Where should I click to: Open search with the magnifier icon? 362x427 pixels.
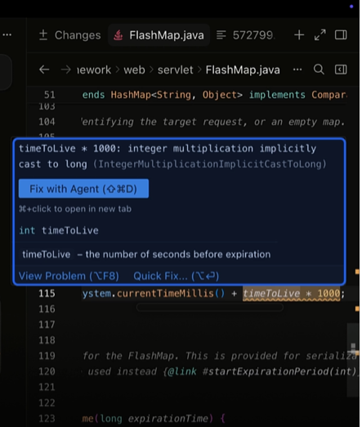(x=319, y=70)
